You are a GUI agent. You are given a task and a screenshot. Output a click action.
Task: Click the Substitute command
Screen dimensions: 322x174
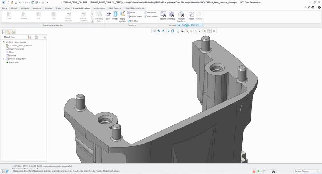coord(133,21)
